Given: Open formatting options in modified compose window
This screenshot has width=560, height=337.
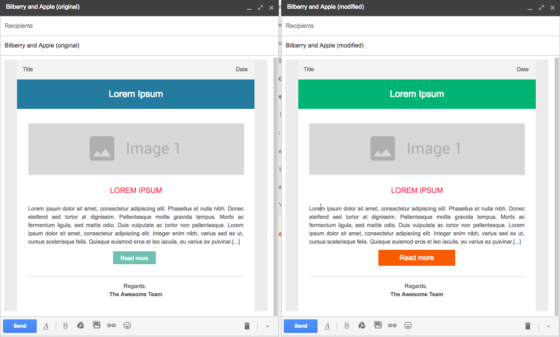Looking at the screenshot, I should 327,326.
